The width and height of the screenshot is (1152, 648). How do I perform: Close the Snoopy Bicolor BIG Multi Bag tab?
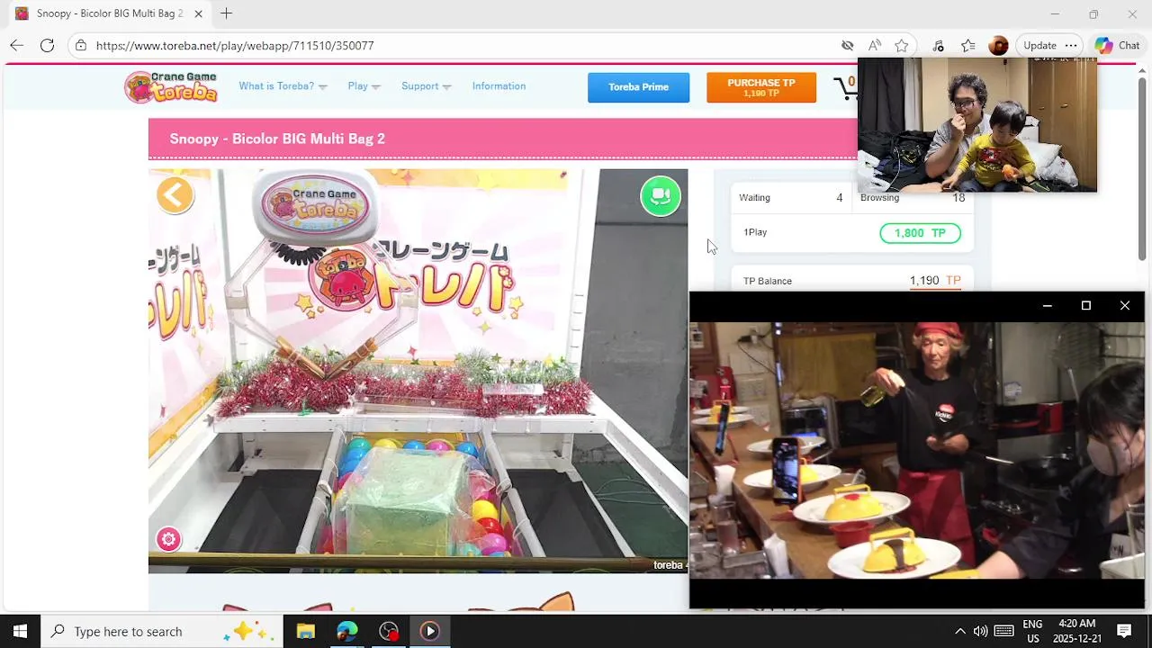point(198,13)
